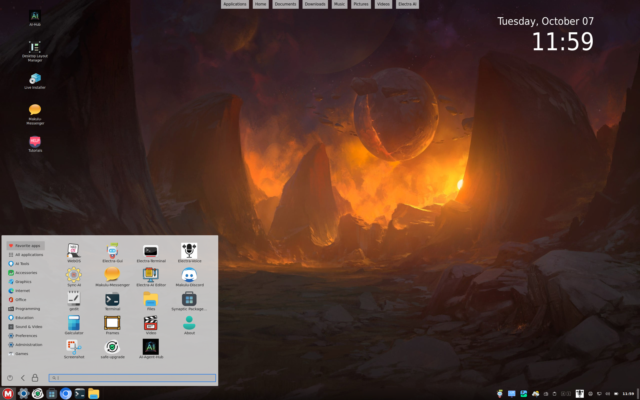Open Makulu-Discord from favorites

(189, 277)
